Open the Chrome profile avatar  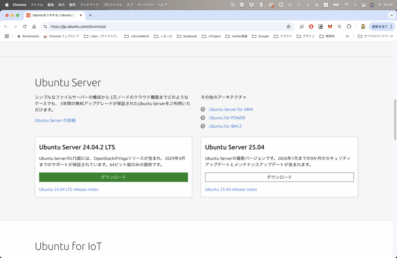pos(363,26)
